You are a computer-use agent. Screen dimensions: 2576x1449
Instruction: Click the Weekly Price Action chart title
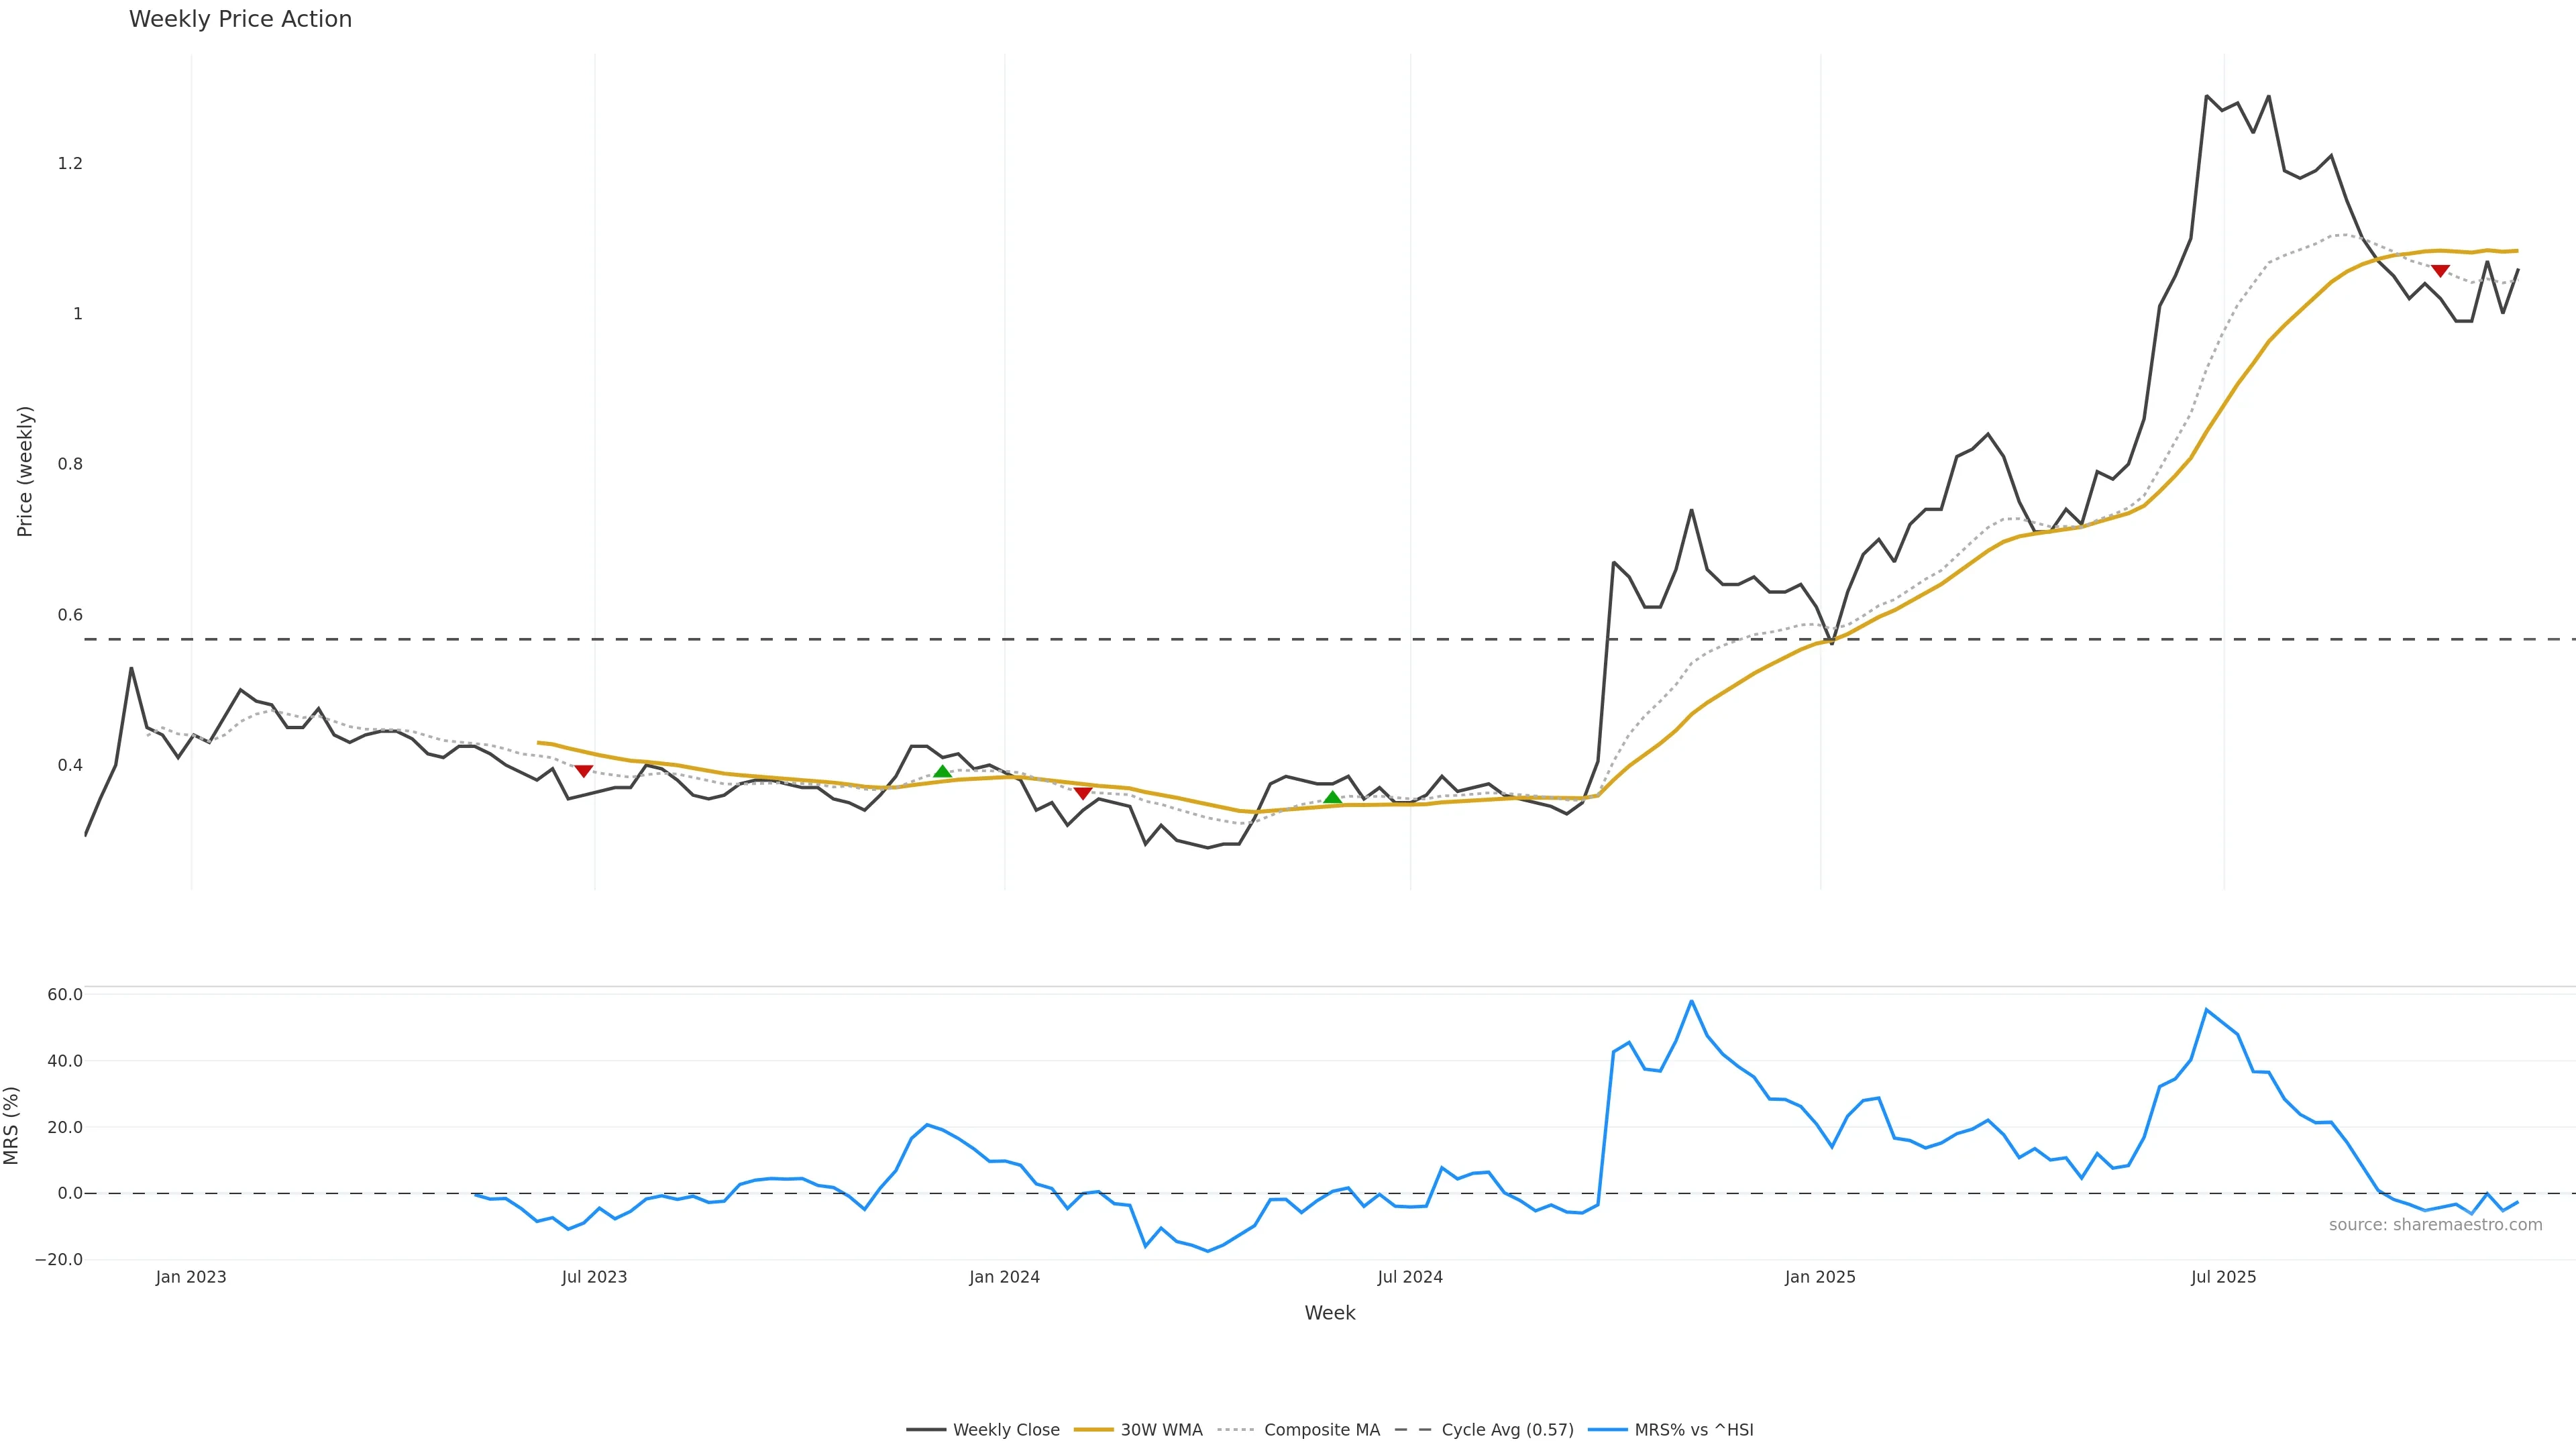click(240, 19)
